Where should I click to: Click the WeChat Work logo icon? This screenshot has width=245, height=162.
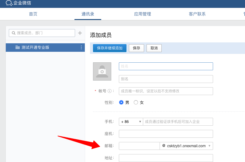click(x=9, y=3)
